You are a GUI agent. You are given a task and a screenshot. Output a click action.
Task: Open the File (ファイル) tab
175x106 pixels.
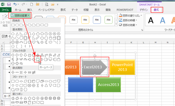(x=5, y=10)
